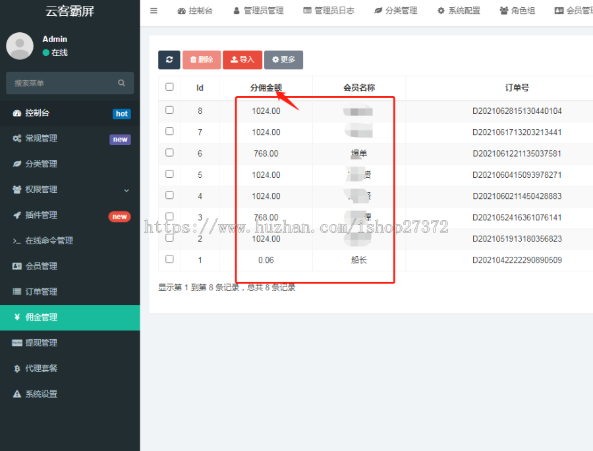Viewport: 593px width, 451px height.
Task: Click the rocket icon beside 插件管理
Action: [17, 215]
